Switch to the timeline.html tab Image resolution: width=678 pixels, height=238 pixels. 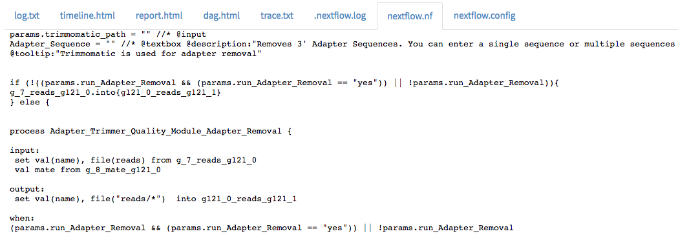tap(87, 16)
